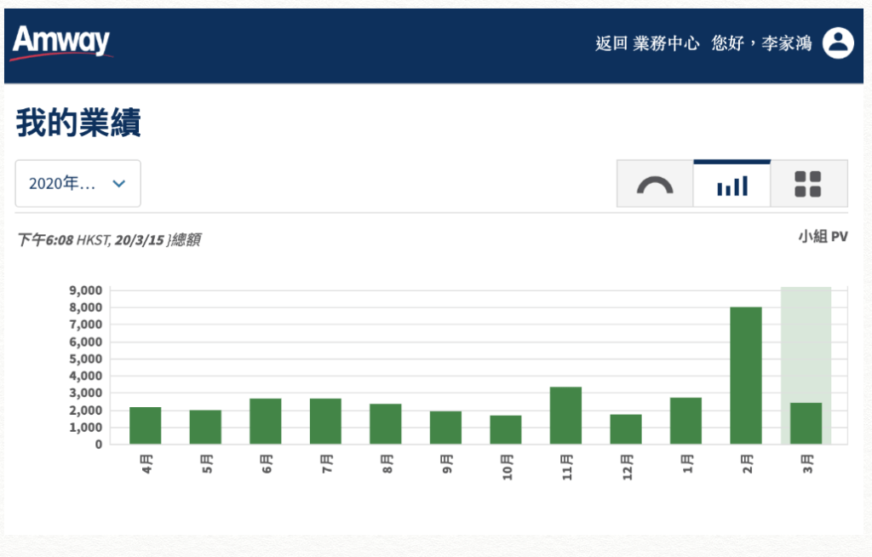Select the 3月 bar in the highlighted column
Viewport: 872px width, 557px height.
tap(806, 423)
